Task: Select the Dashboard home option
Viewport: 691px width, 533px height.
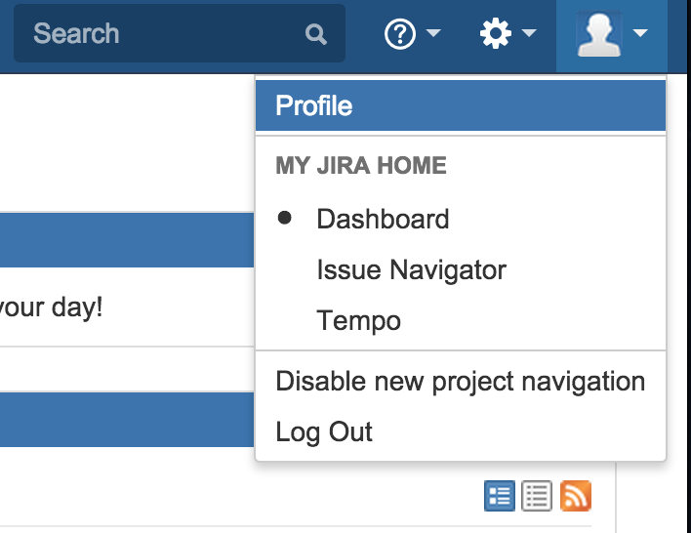Action: coord(383,219)
